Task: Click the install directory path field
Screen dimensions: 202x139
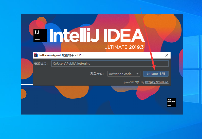Action: pos(110,64)
